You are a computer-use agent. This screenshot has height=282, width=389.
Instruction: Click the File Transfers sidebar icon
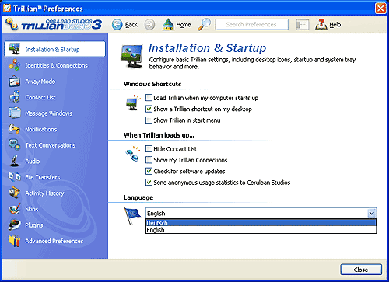tap(14, 177)
